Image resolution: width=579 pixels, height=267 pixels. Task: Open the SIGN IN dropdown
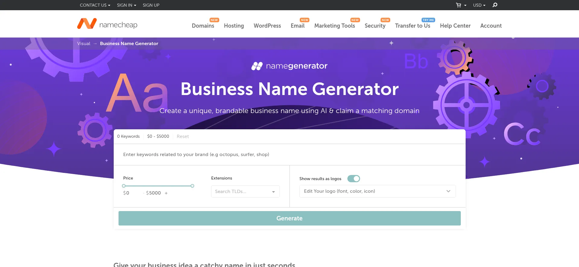coord(127,5)
